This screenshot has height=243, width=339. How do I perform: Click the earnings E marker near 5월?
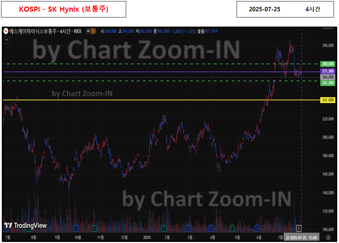(232, 228)
